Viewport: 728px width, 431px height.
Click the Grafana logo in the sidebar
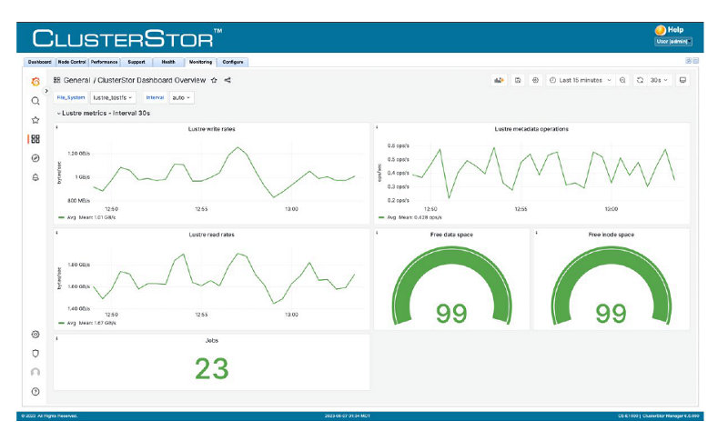35,81
